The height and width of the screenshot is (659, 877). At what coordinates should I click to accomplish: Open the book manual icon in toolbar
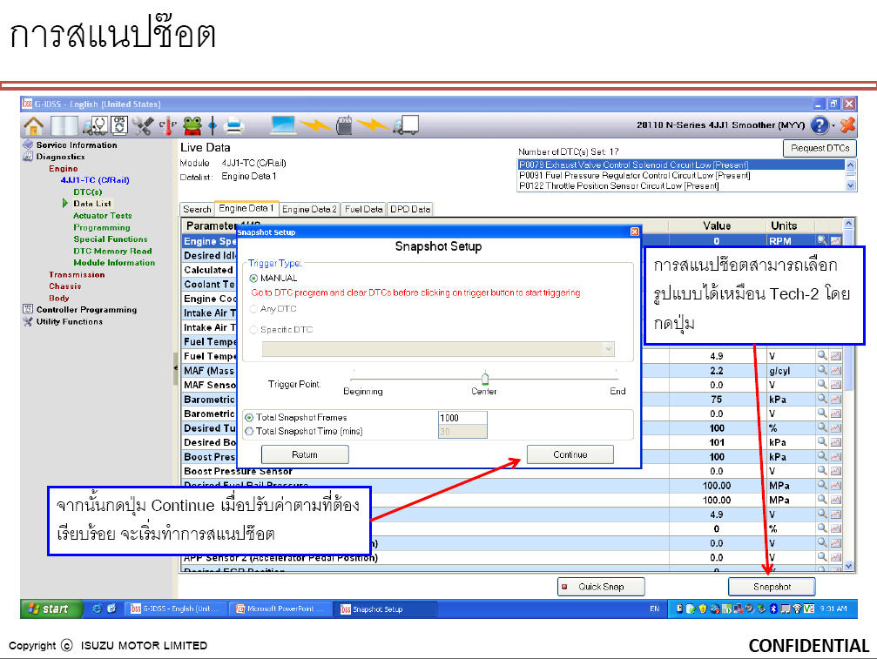[64, 125]
